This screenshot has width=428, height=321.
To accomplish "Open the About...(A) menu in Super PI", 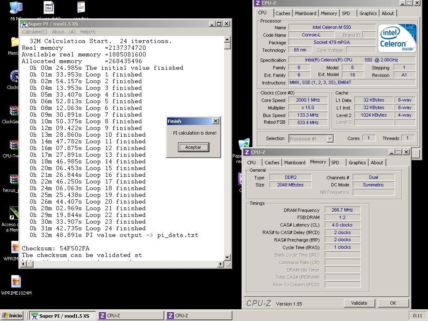I will 64,32.
